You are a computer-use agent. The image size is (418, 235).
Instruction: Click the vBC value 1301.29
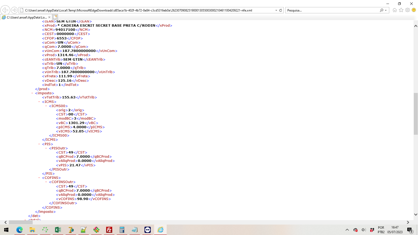tap(76, 123)
